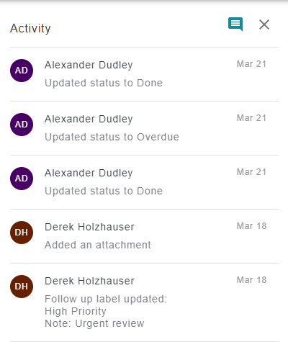The image size is (288, 342).
Task: Click Mar 21 date on the Overdue entry
Action: [x=251, y=118]
